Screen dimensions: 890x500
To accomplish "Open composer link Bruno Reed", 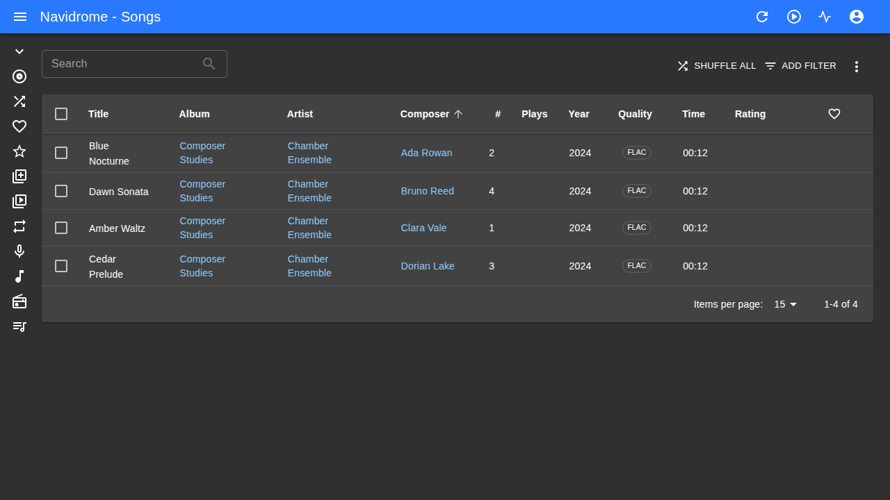I will click(x=427, y=191).
